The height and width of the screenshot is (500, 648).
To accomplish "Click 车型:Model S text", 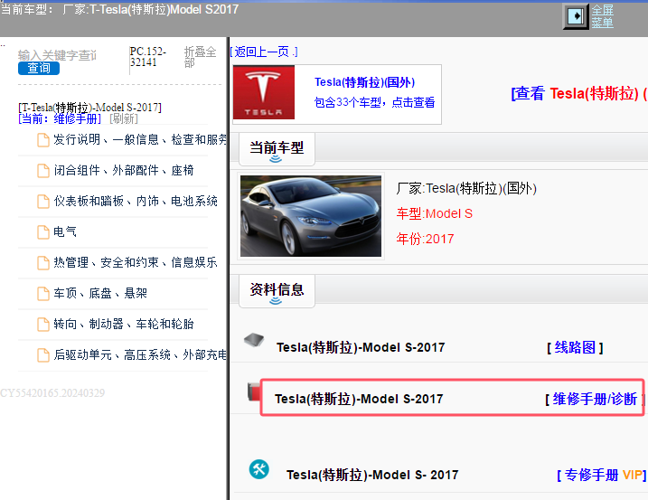I will point(435,213).
